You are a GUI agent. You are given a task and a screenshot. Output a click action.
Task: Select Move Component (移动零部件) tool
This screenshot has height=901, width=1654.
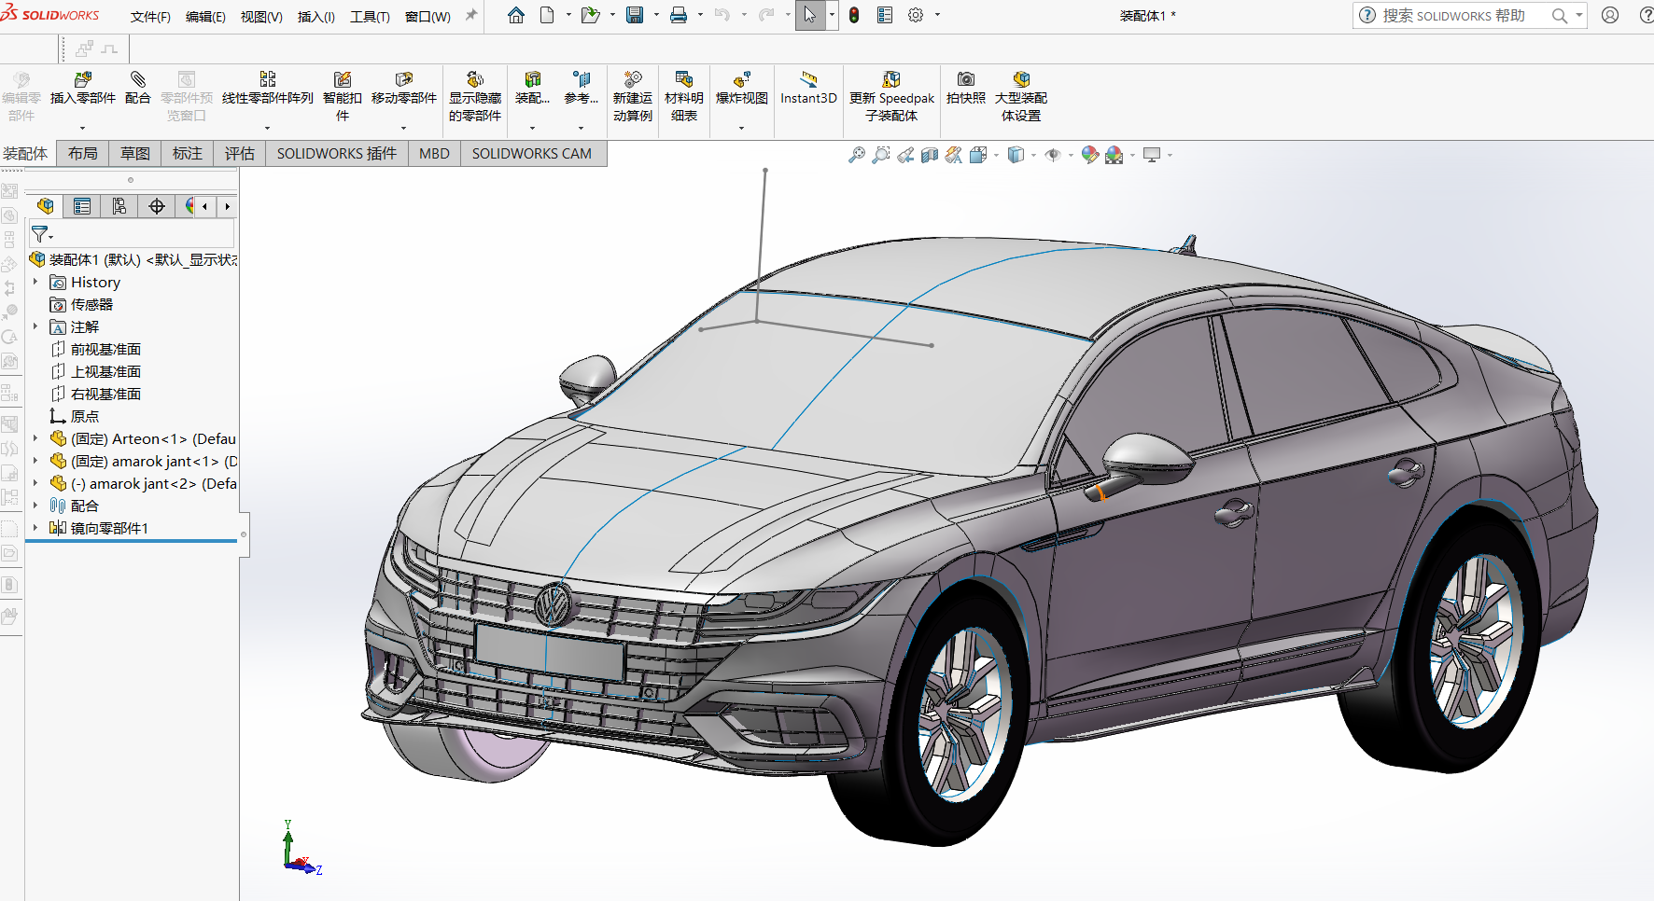point(403,89)
